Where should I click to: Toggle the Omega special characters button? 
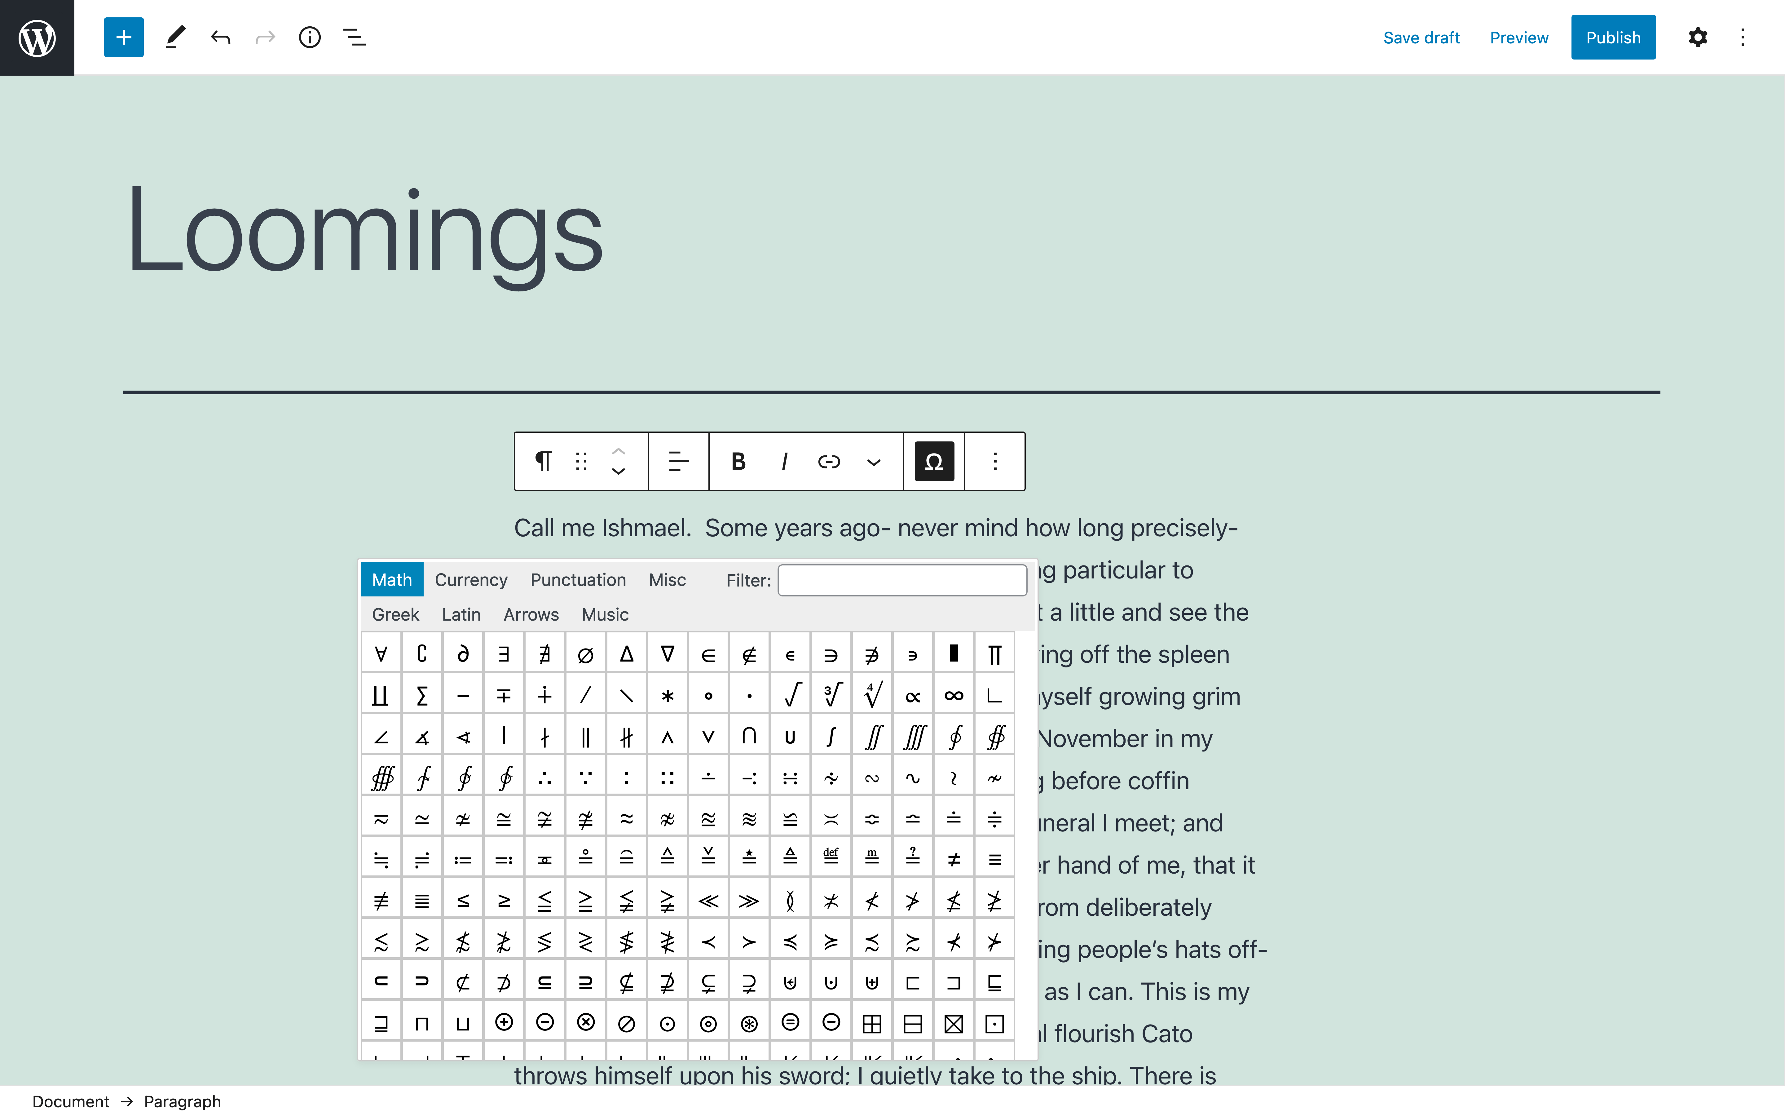934,461
